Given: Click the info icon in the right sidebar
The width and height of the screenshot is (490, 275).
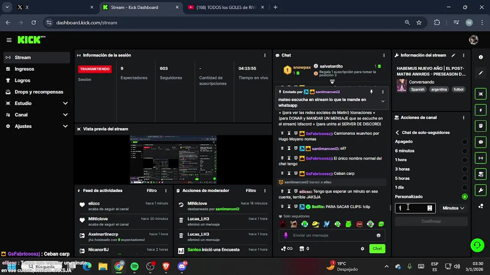Looking at the screenshot, I should pyautogui.click(x=481, y=57).
